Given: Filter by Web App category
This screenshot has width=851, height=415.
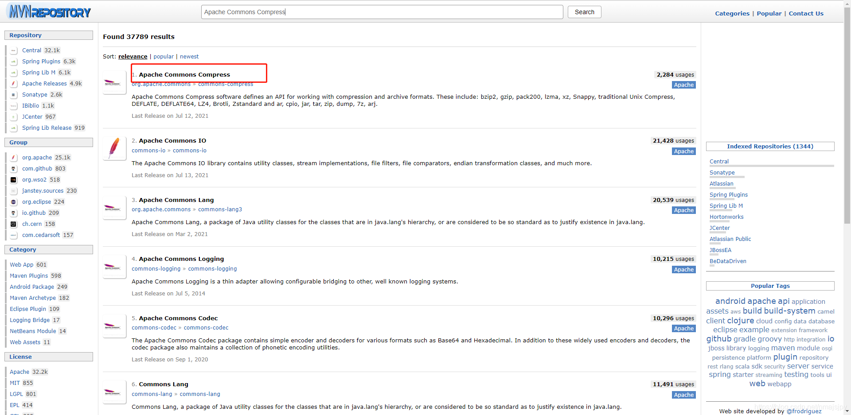Looking at the screenshot, I should point(28,265).
